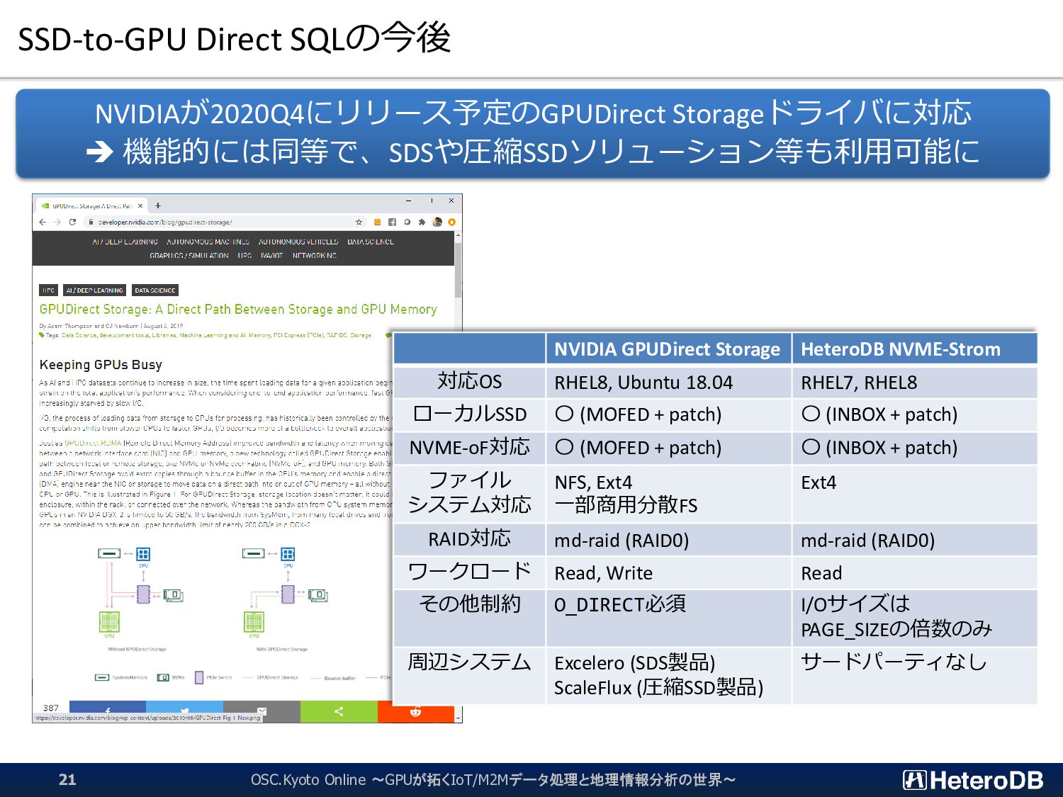1063x797 pixels.
Task: Open the browser profile avatar
Action: (x=437, y=222)
